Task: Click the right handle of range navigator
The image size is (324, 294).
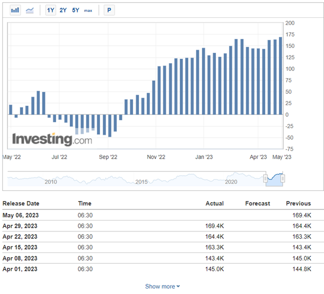Action: click(283, 178)
